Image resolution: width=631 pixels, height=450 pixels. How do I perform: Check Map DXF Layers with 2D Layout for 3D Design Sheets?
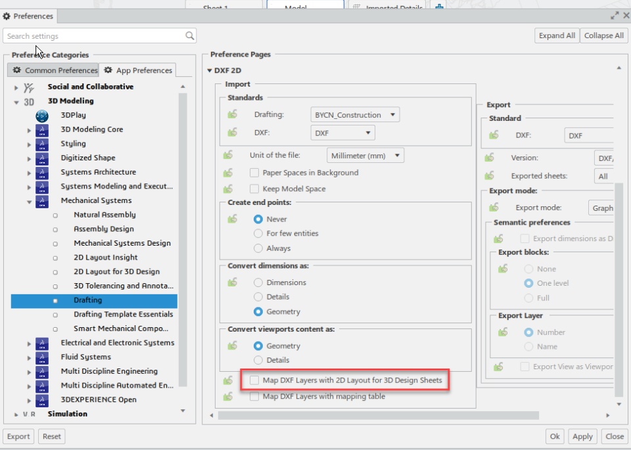tap(254, 380)
